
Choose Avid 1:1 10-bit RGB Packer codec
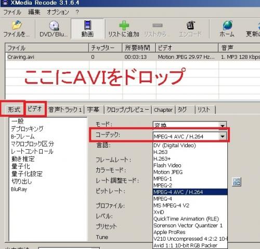(x=190, y=245)
